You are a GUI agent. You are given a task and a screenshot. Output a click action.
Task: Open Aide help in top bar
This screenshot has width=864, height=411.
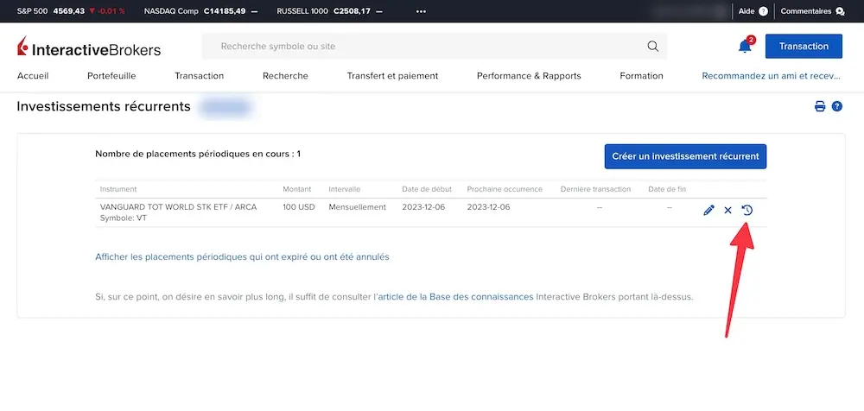tap(753, 11)
